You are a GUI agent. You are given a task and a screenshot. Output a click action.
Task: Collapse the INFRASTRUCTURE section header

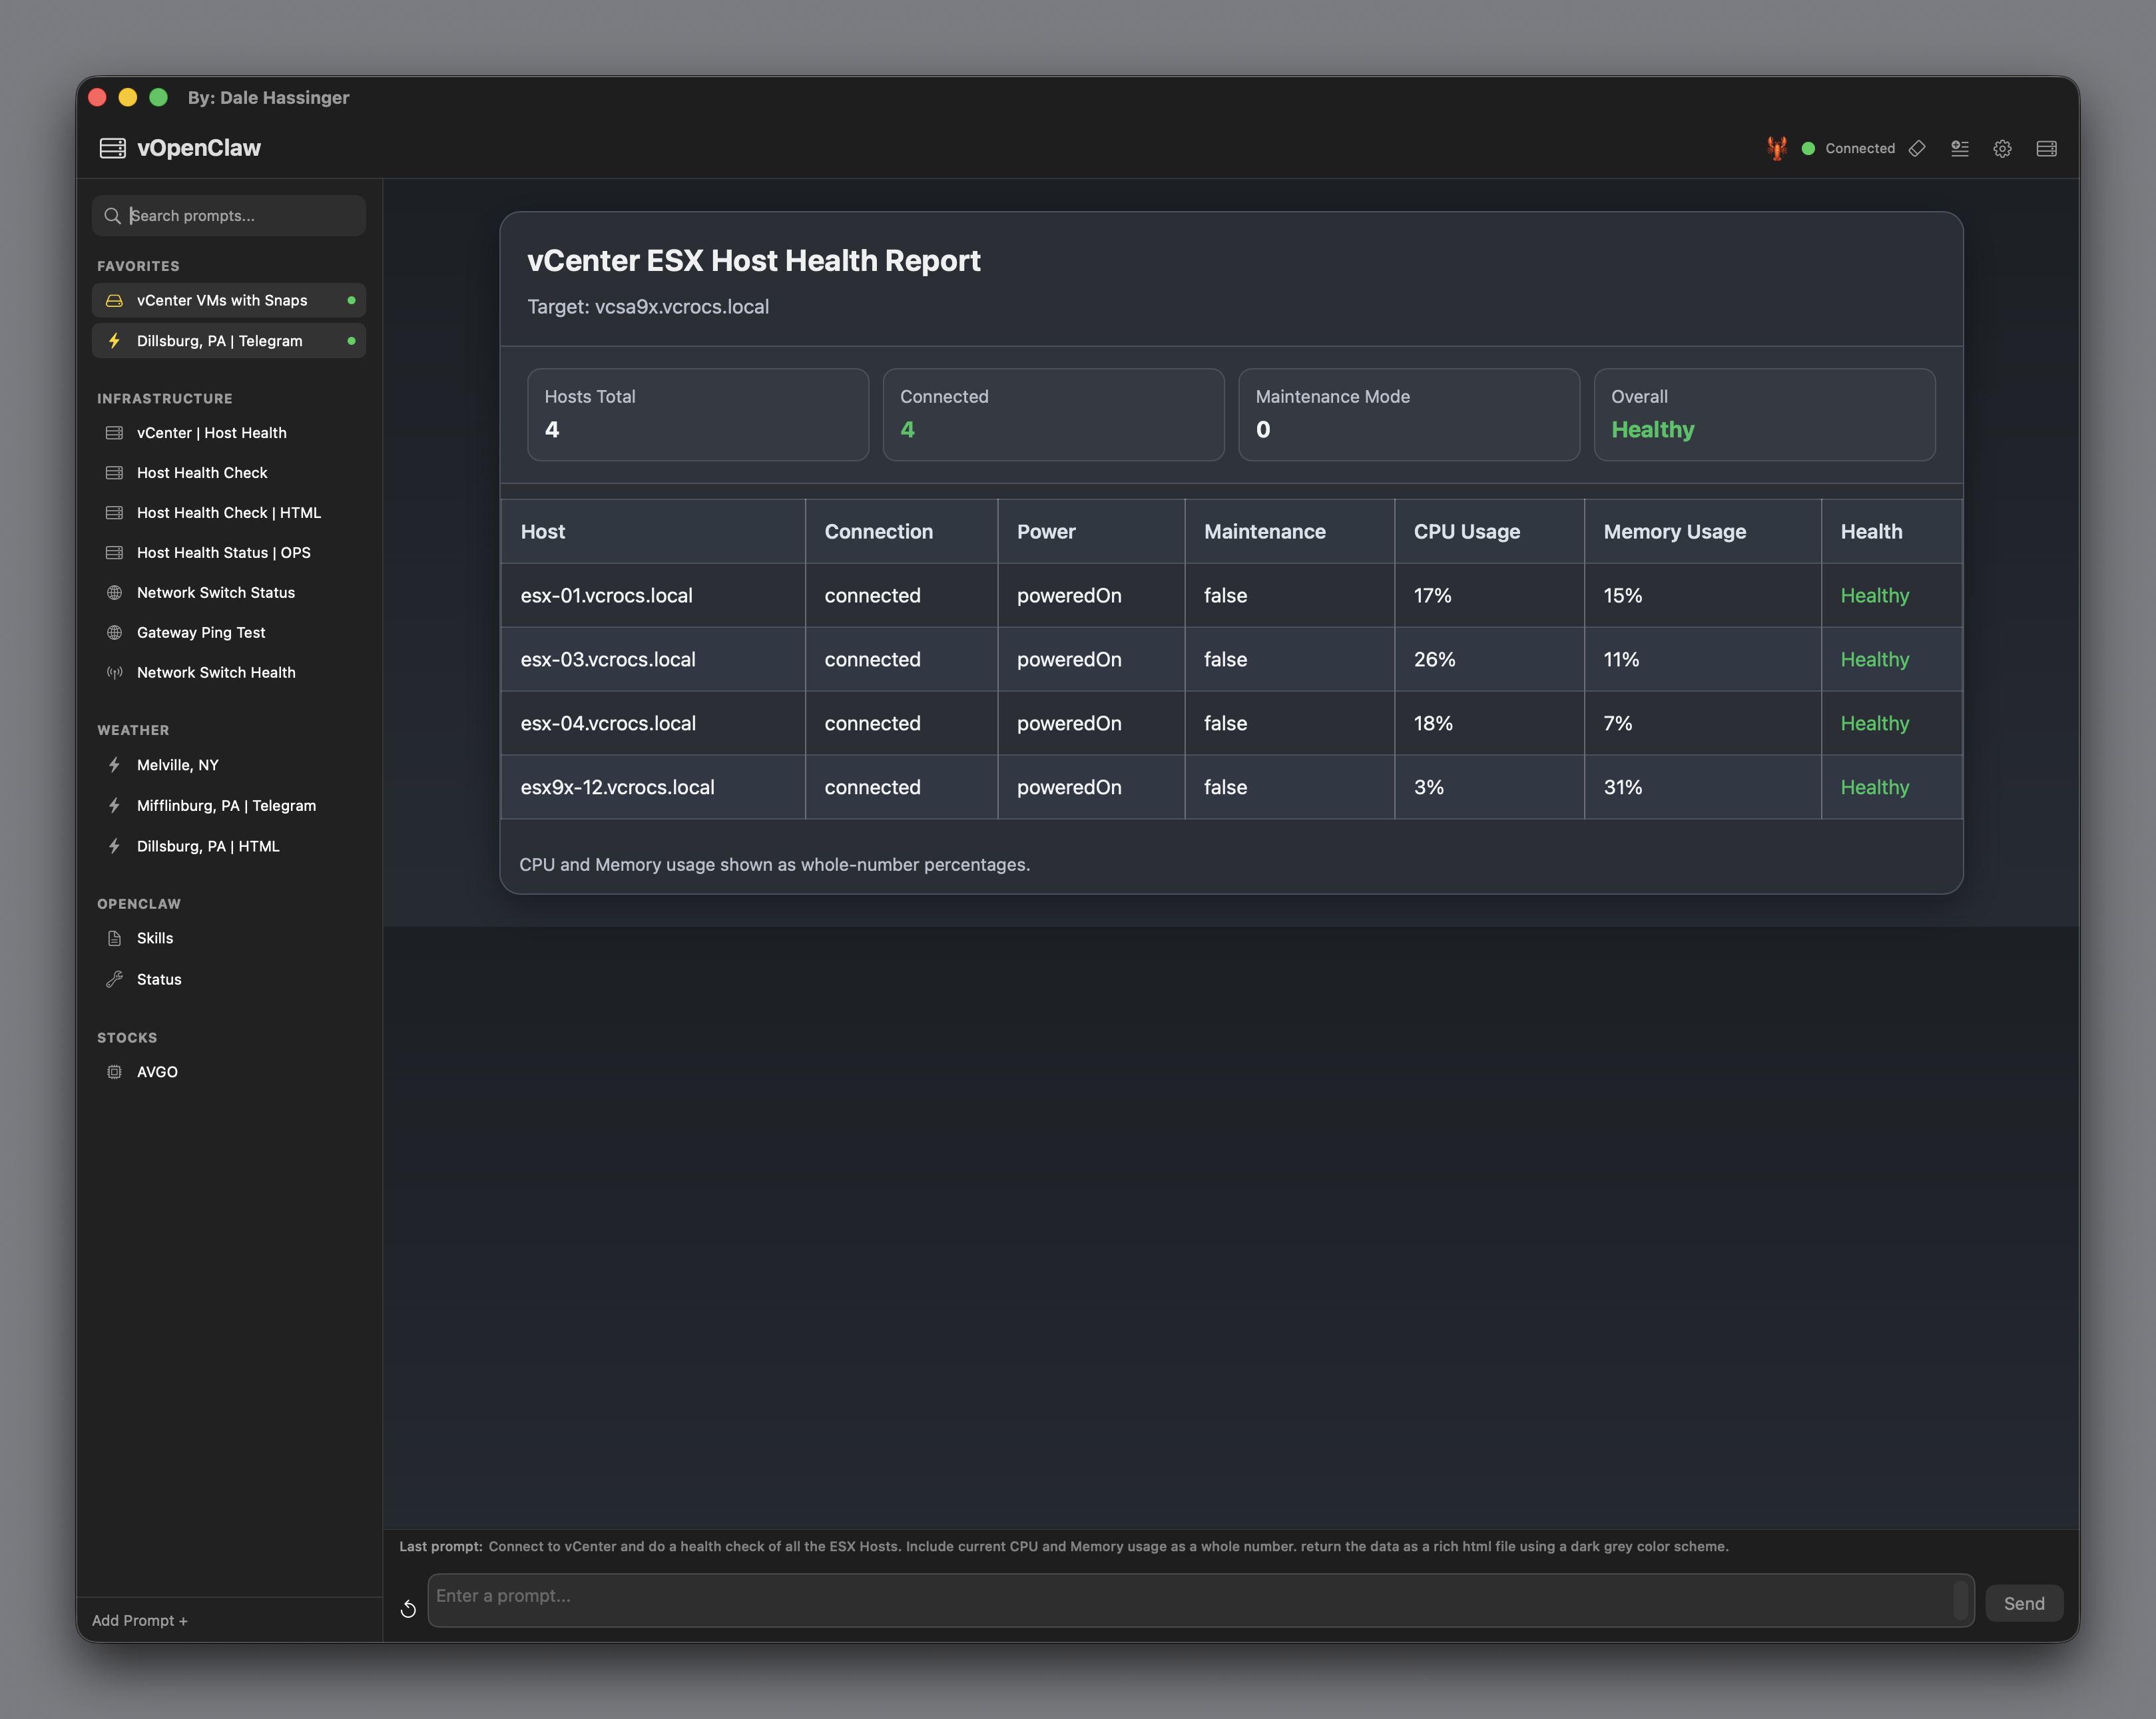pos(165,398)
